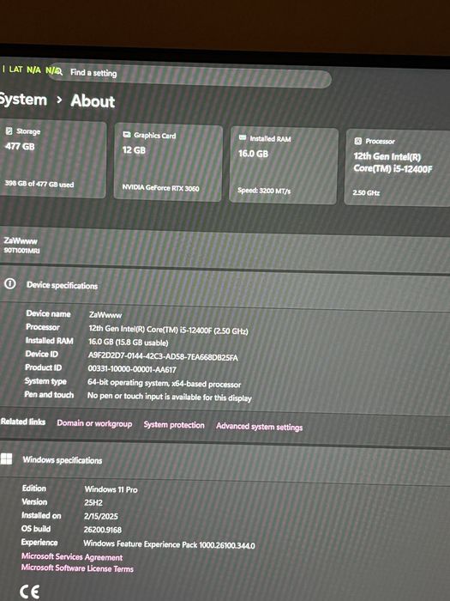Open Microsoft Software License Terms link
This screenshot has height=601, width=450.
pos(77,568)
